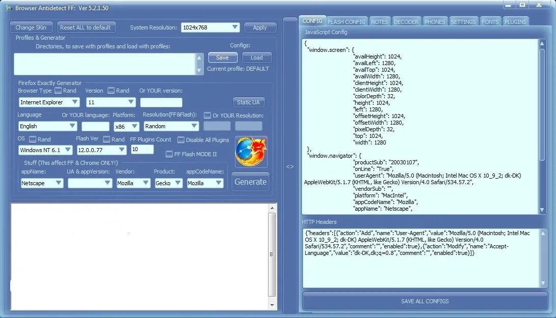Open the NOTES tab

coord(379,21)
